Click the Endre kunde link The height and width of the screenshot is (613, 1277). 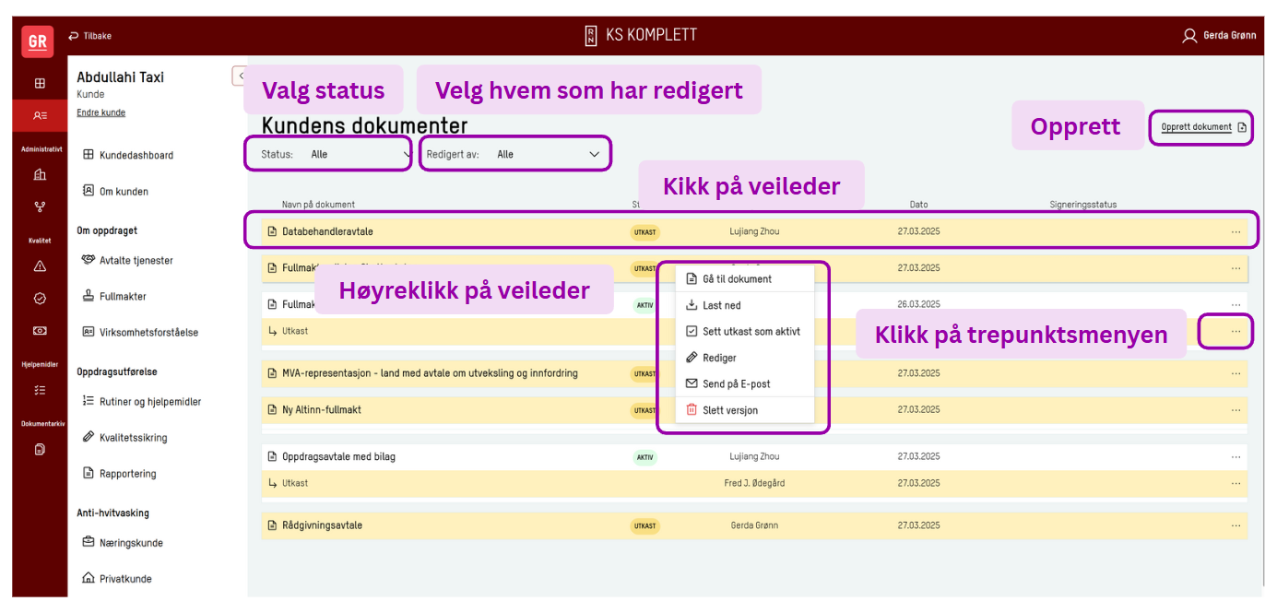point(101,112)
